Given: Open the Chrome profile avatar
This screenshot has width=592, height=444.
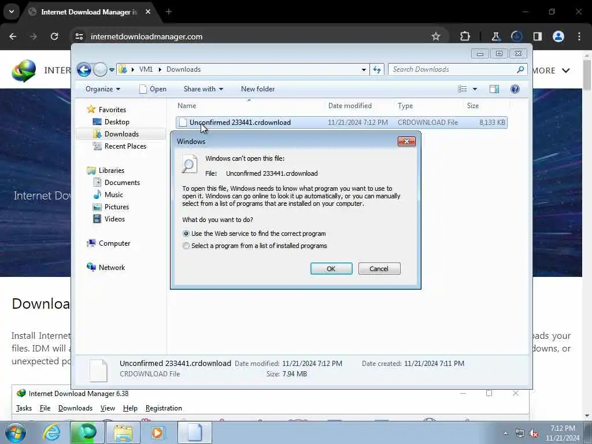Looking at the screenshot, I should (558, 36).
